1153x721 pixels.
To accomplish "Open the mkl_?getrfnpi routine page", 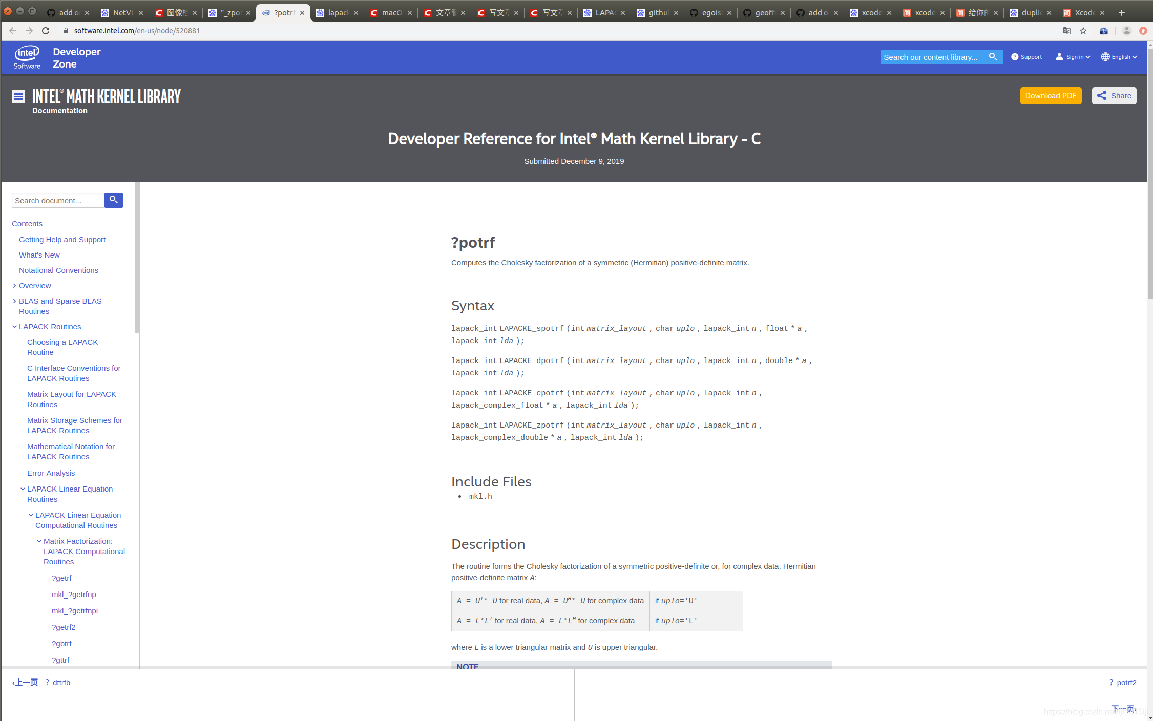I will tap(75, 611).
